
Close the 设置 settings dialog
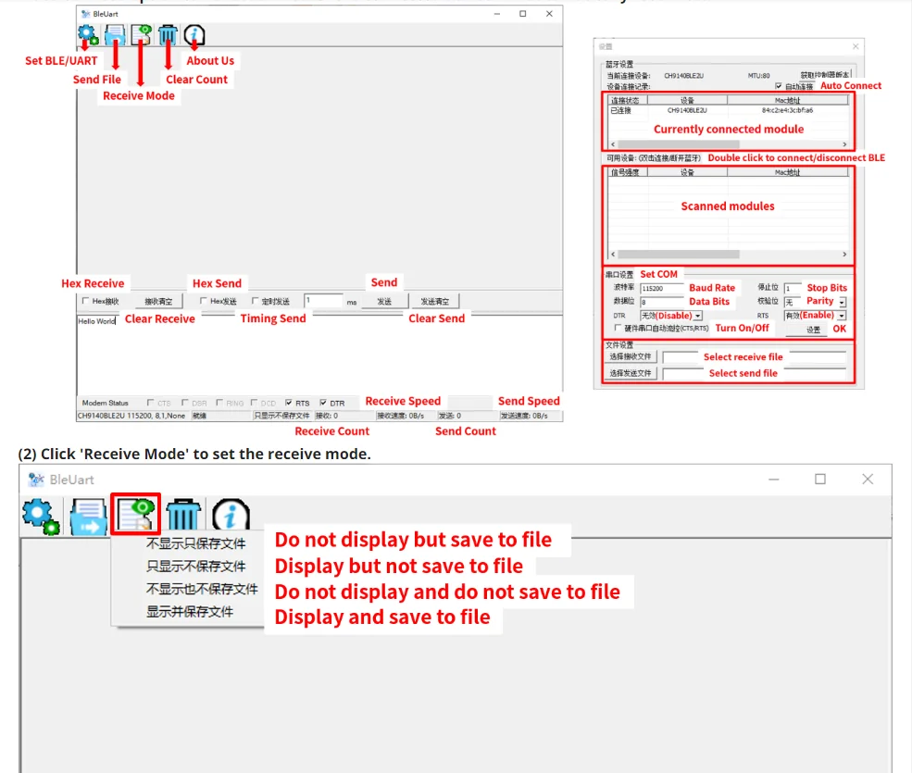coord(855,46)
